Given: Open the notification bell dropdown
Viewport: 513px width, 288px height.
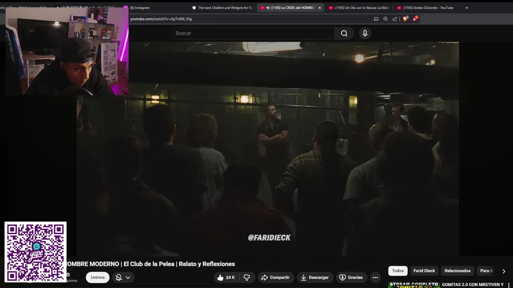Looking at the screenshot, I should click(123, 277).
